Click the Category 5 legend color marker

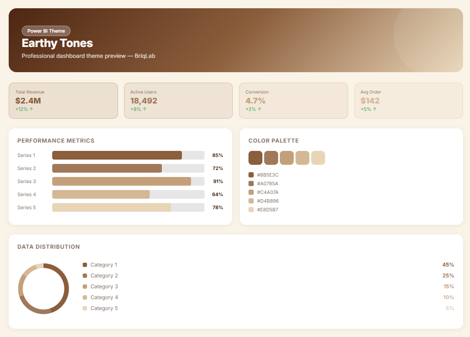(x=85, y=308)
